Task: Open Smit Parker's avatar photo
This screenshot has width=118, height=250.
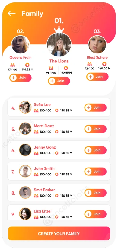Action: coord(25,192)
